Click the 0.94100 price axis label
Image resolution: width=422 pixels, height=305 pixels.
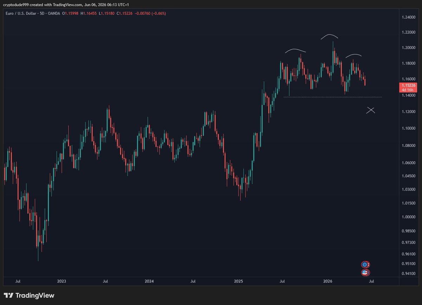click(409, 274)
